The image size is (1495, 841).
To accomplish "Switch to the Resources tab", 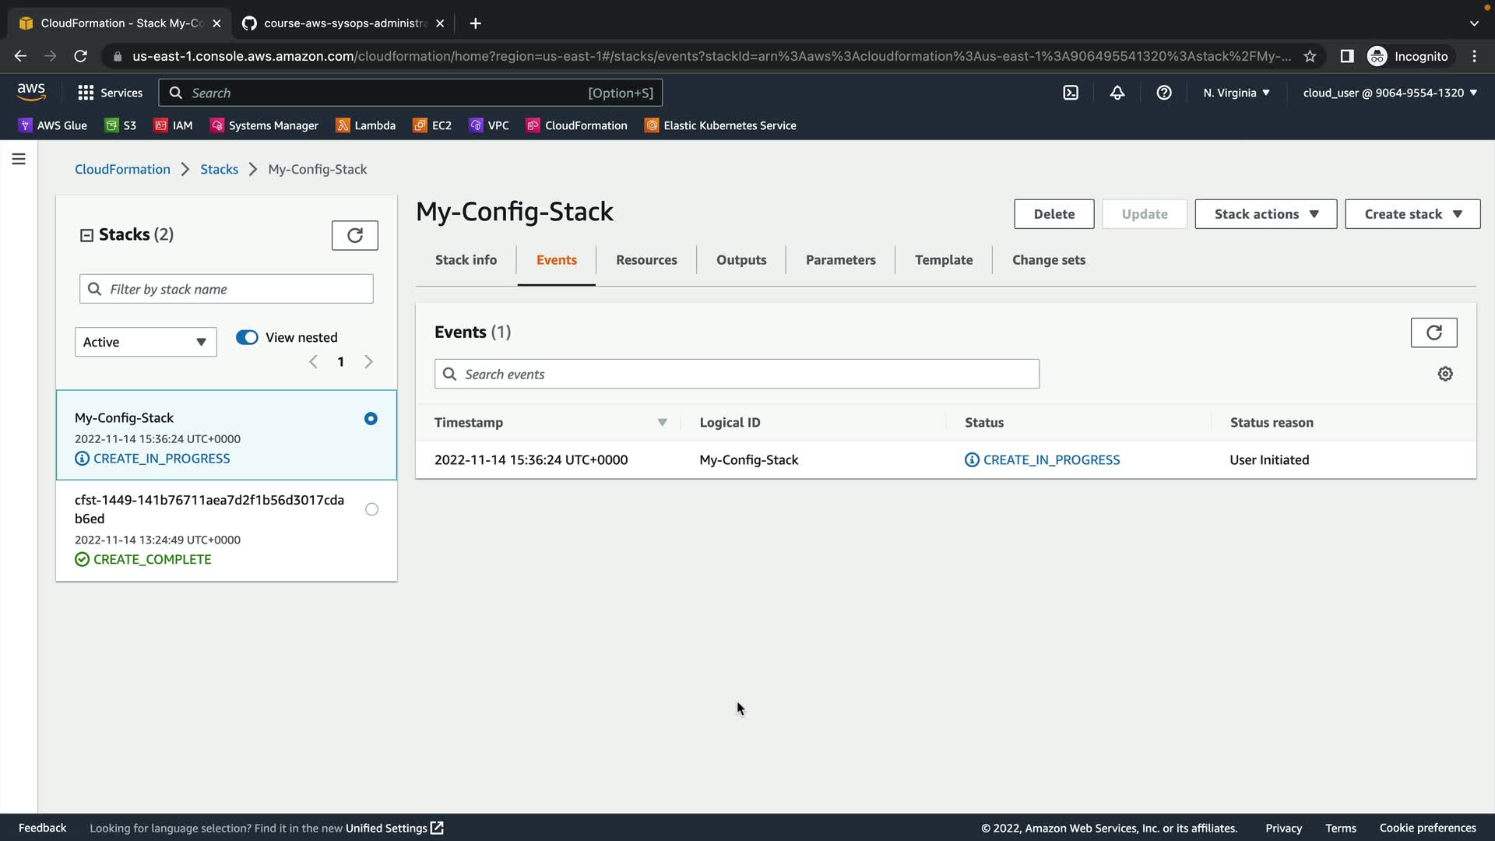I will (x=646, y=260).
